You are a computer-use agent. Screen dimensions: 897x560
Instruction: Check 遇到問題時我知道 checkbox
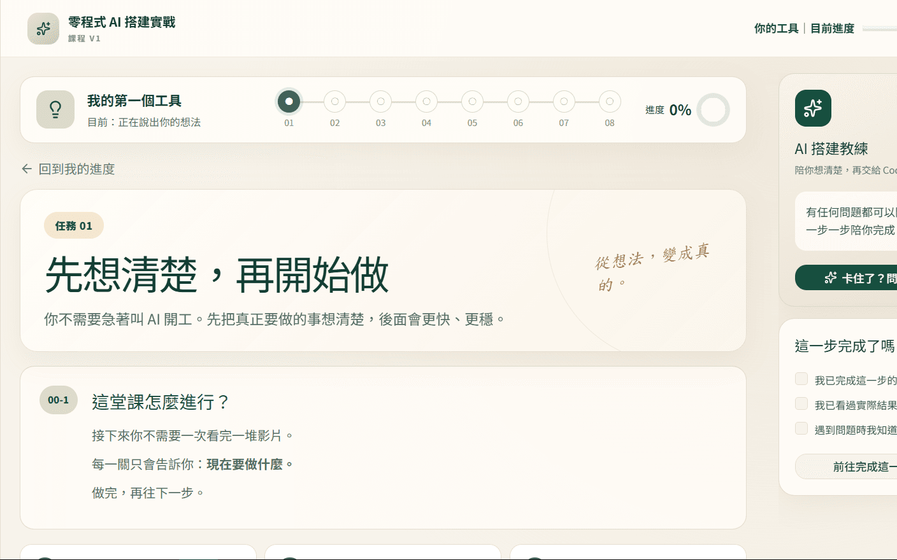point(801,429)
